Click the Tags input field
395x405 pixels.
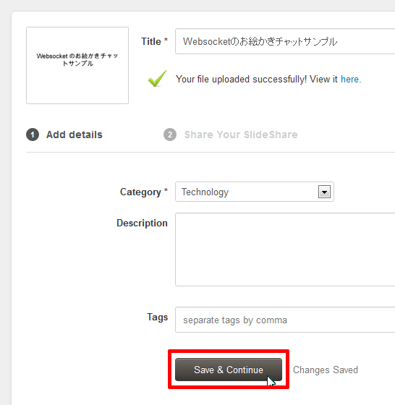(285, 320)
